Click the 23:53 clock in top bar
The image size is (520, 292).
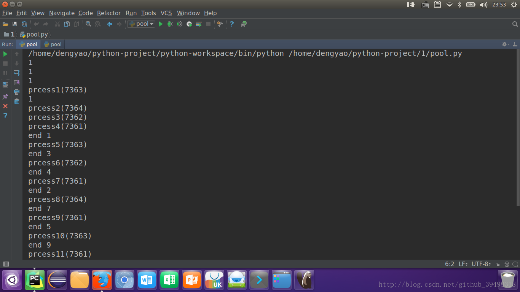[499, 5]
